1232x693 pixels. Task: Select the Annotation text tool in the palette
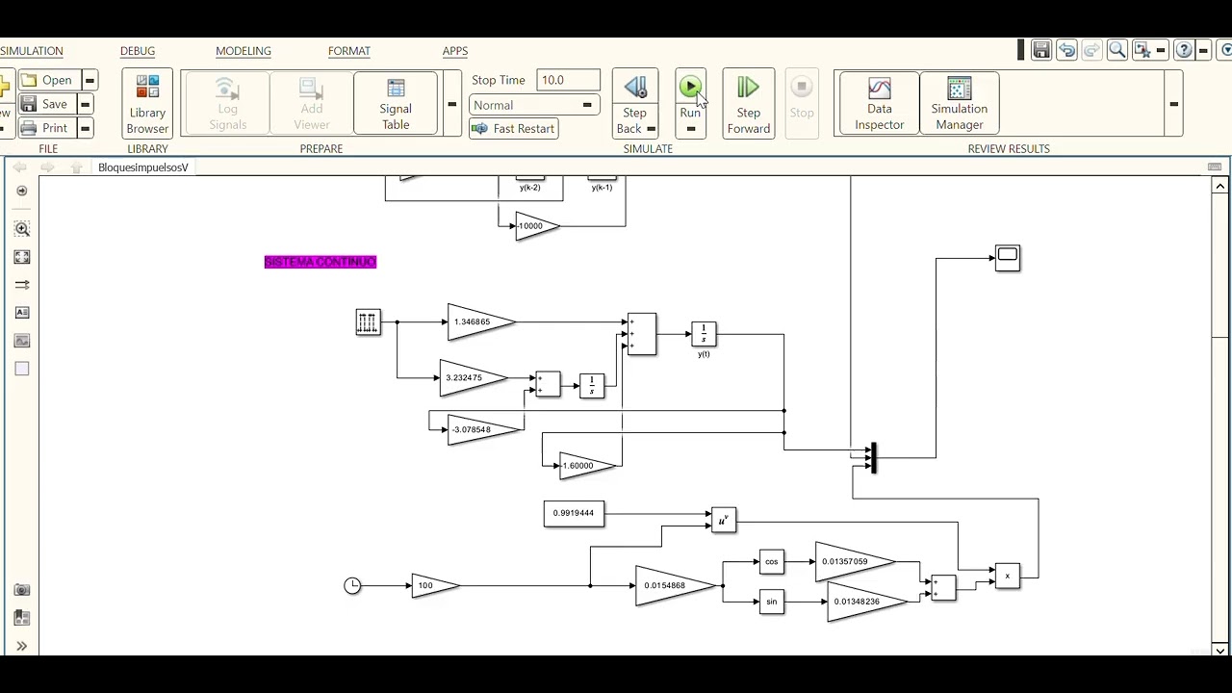pyautogui.click(x=22, y=313)
